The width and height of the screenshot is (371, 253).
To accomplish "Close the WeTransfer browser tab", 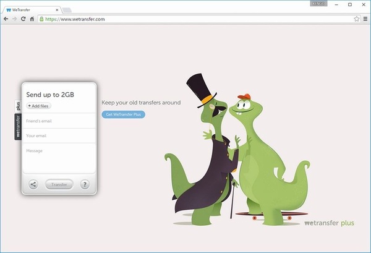I will point(57,10).
